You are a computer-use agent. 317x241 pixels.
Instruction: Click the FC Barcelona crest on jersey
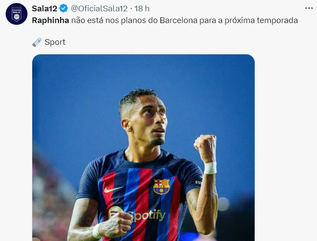click(161, 187)
